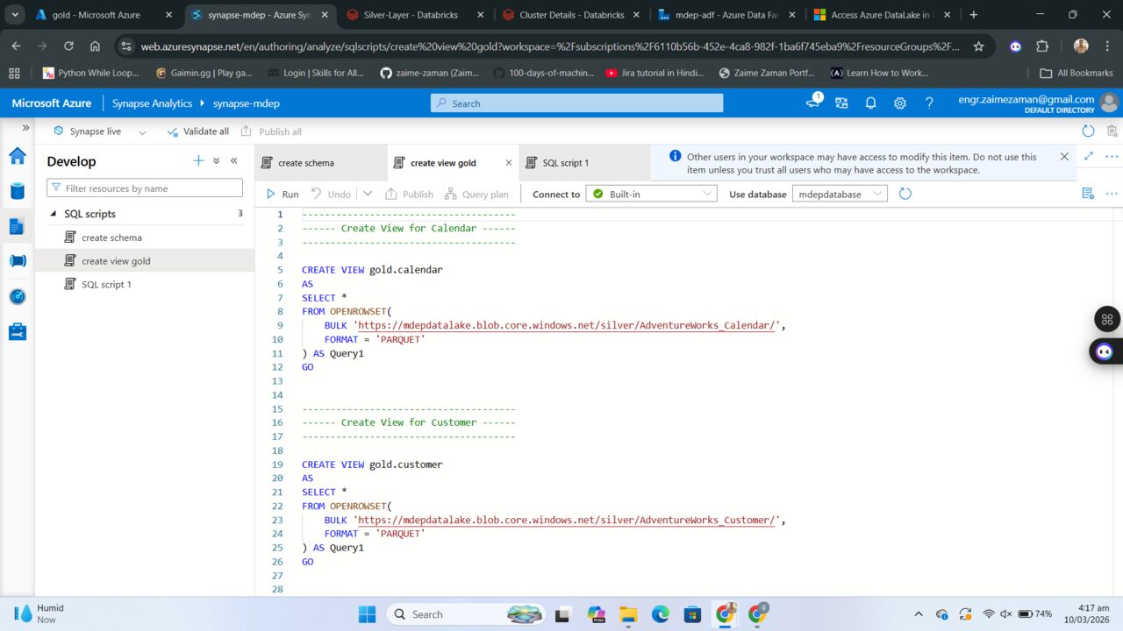
Task: Click Publish all
Action: [271, 131]
